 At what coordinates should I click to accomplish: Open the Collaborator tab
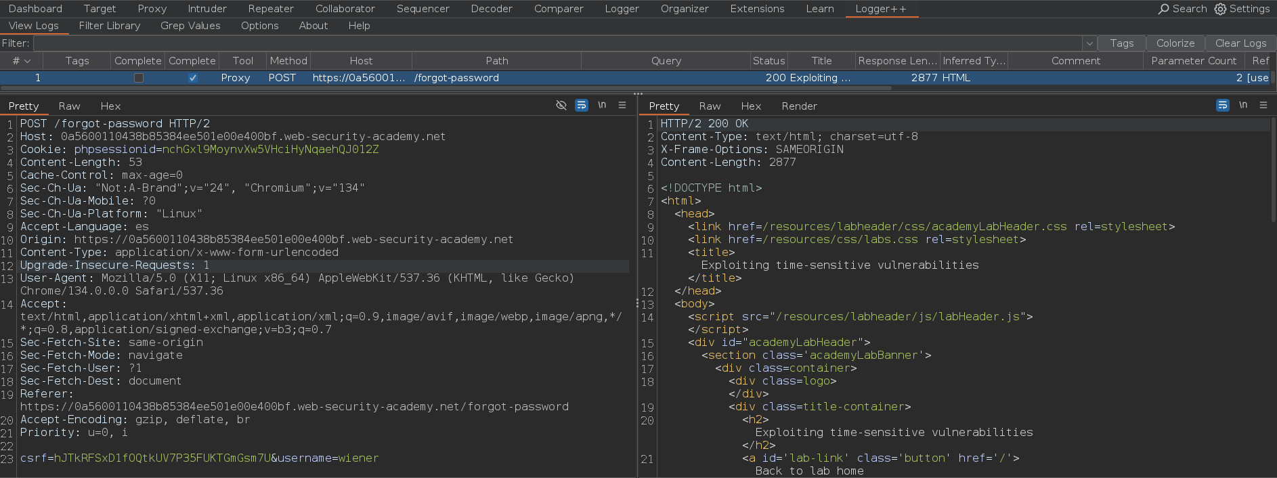pos(345,9)
